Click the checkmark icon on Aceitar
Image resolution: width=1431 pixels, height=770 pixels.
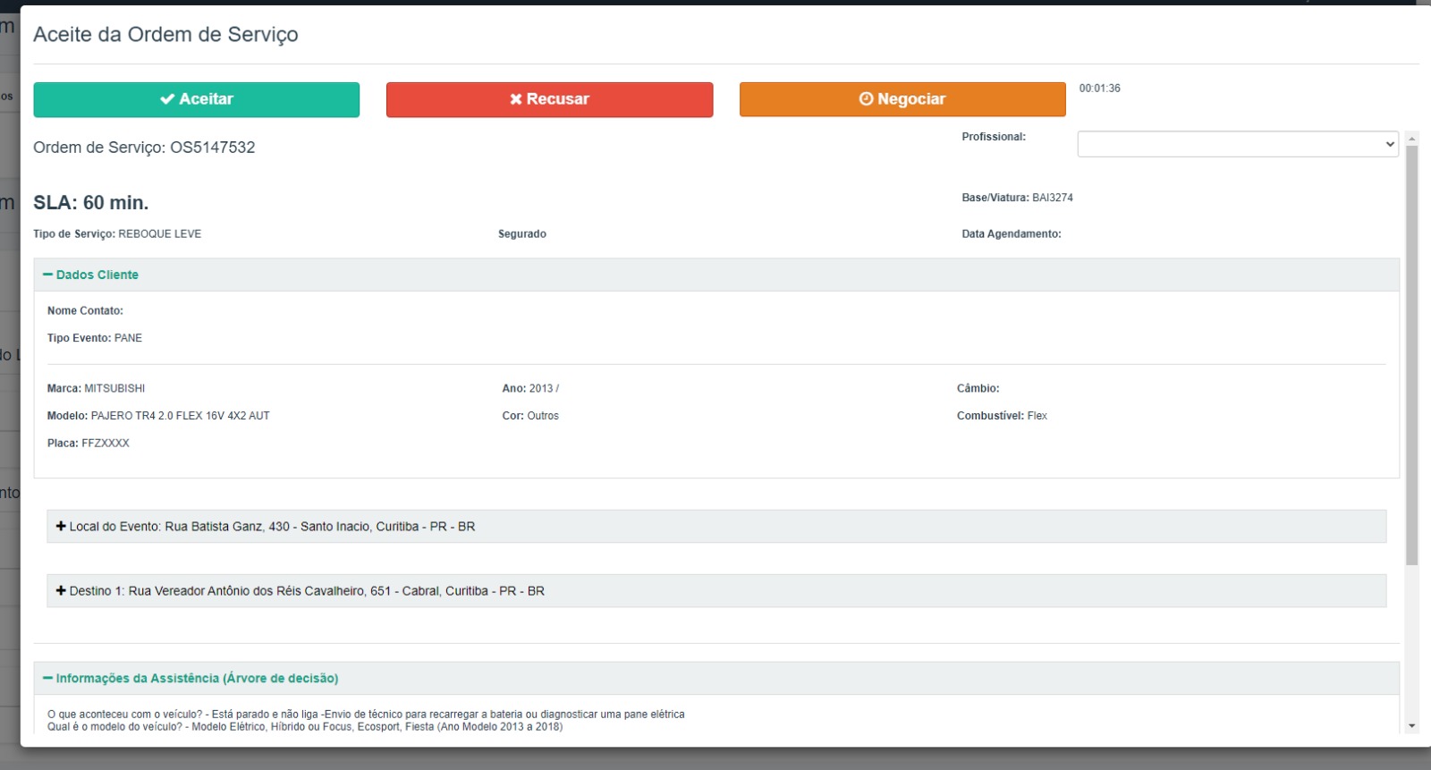(167, 99)
